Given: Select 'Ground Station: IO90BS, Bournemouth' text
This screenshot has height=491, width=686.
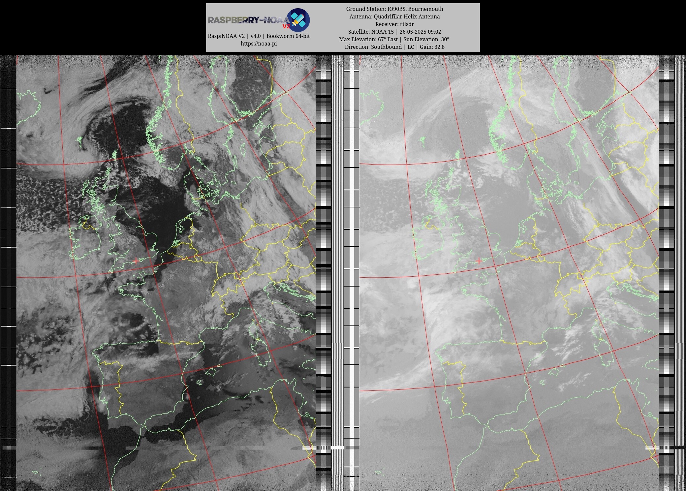Looking at the screenshot, I should pos(394,9).
